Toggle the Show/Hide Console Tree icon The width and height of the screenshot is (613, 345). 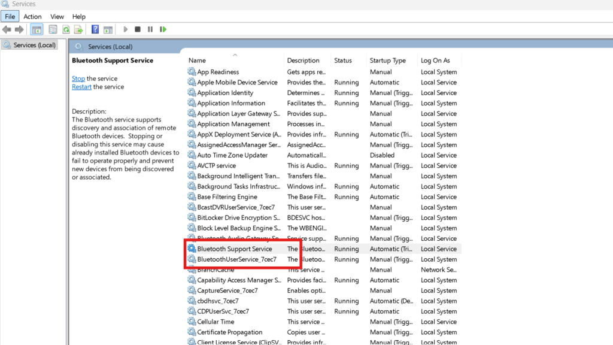(x=37, y=29)
